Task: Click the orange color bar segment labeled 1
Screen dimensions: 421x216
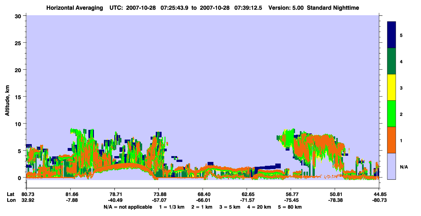Action: [x=392, y=140]
